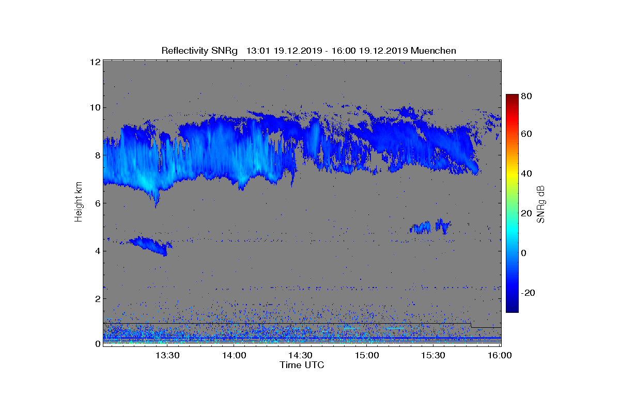Click the 8 km height tick label

point(97,155)
